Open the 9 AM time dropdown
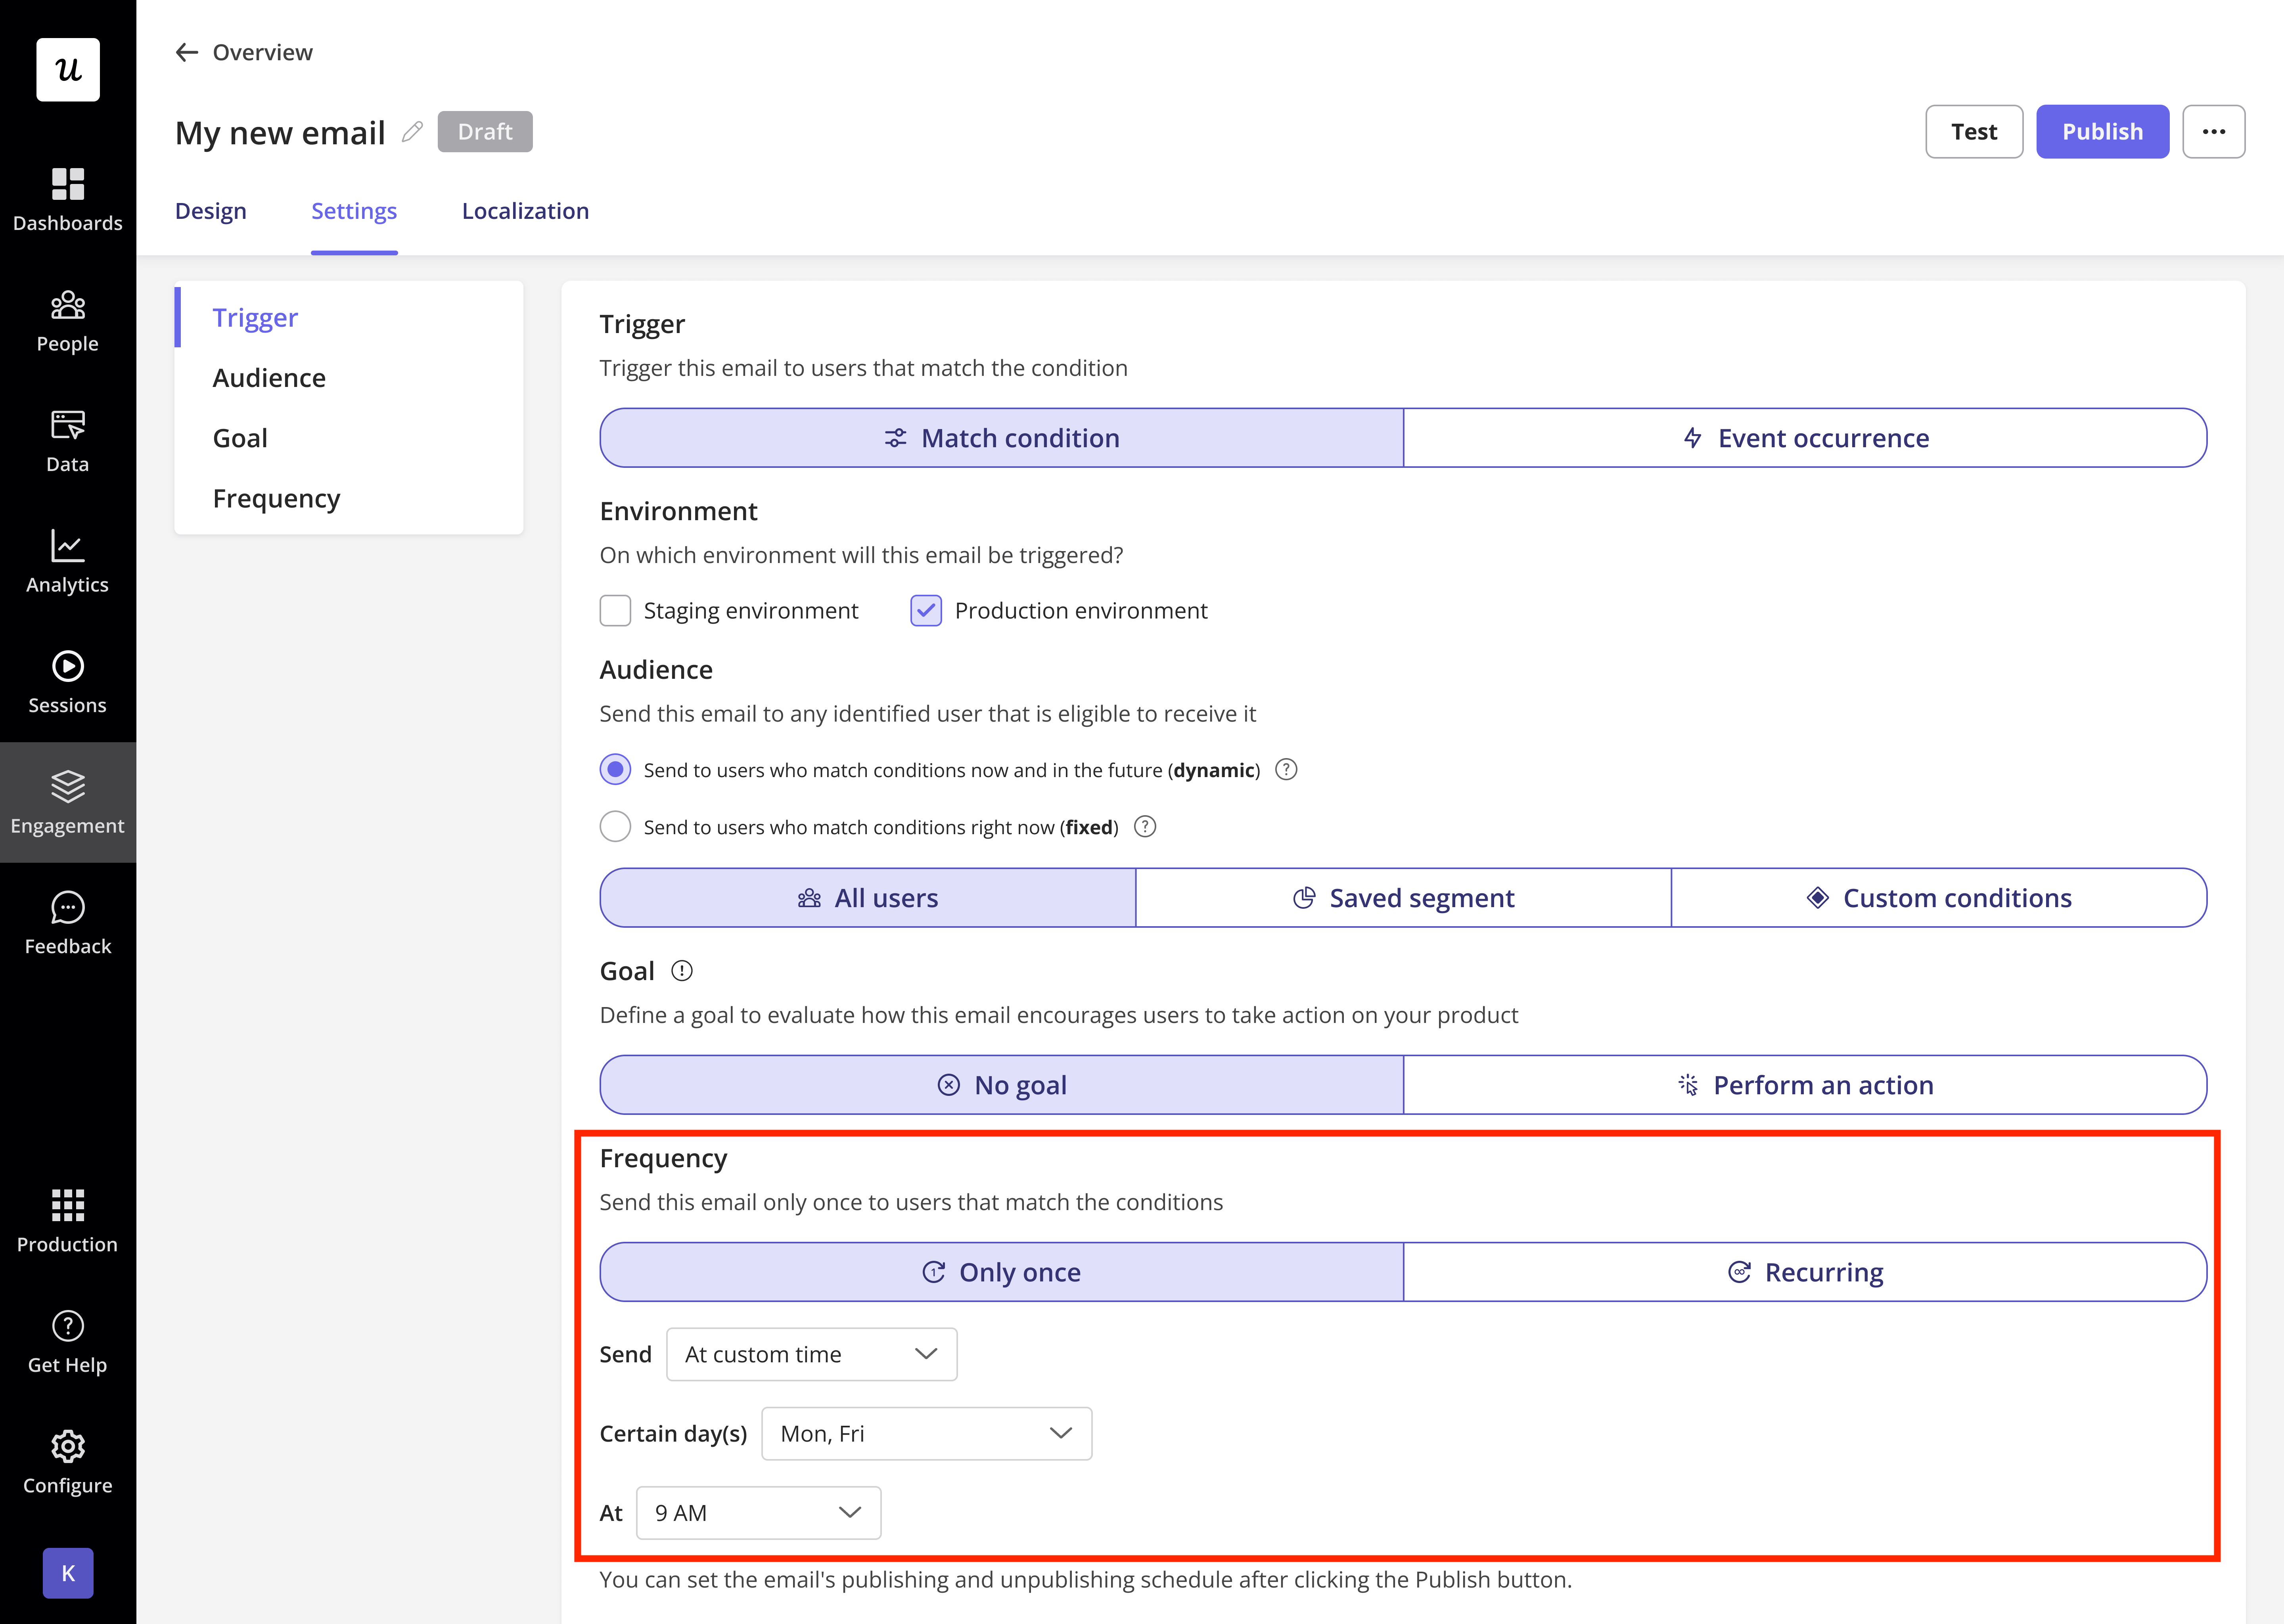2284x1624 pixels. [758, 1513]
